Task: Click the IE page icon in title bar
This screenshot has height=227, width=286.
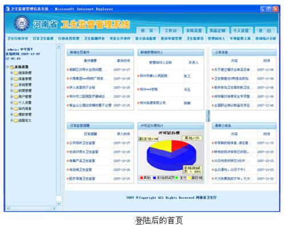Action: click(7, 9)
